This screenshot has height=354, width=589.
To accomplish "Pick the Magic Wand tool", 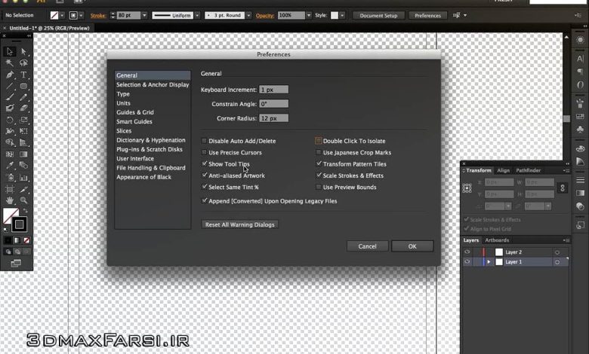I will [9, 63].
